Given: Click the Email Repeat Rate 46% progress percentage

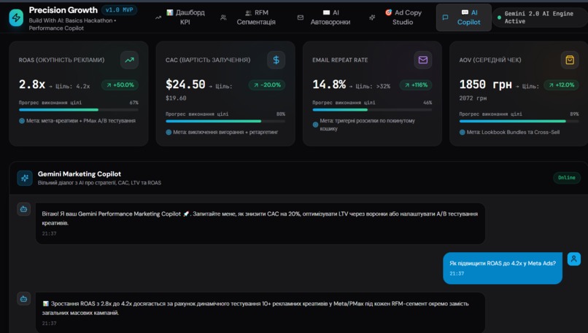Looking at the screenshot, I should [428, 103].
